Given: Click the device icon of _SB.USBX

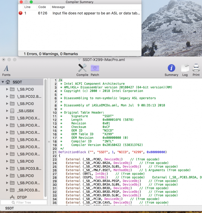Looking at the screenshot, I should 12,111.
